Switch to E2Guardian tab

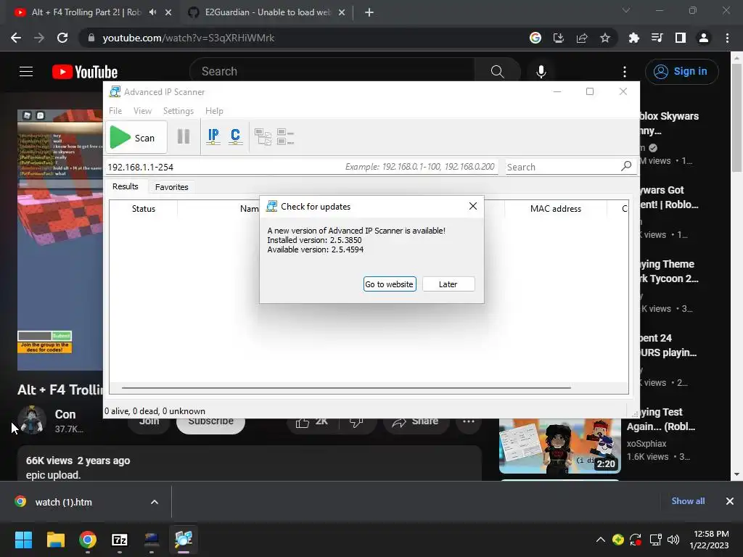pyautogui.click(x=266, y=12)
